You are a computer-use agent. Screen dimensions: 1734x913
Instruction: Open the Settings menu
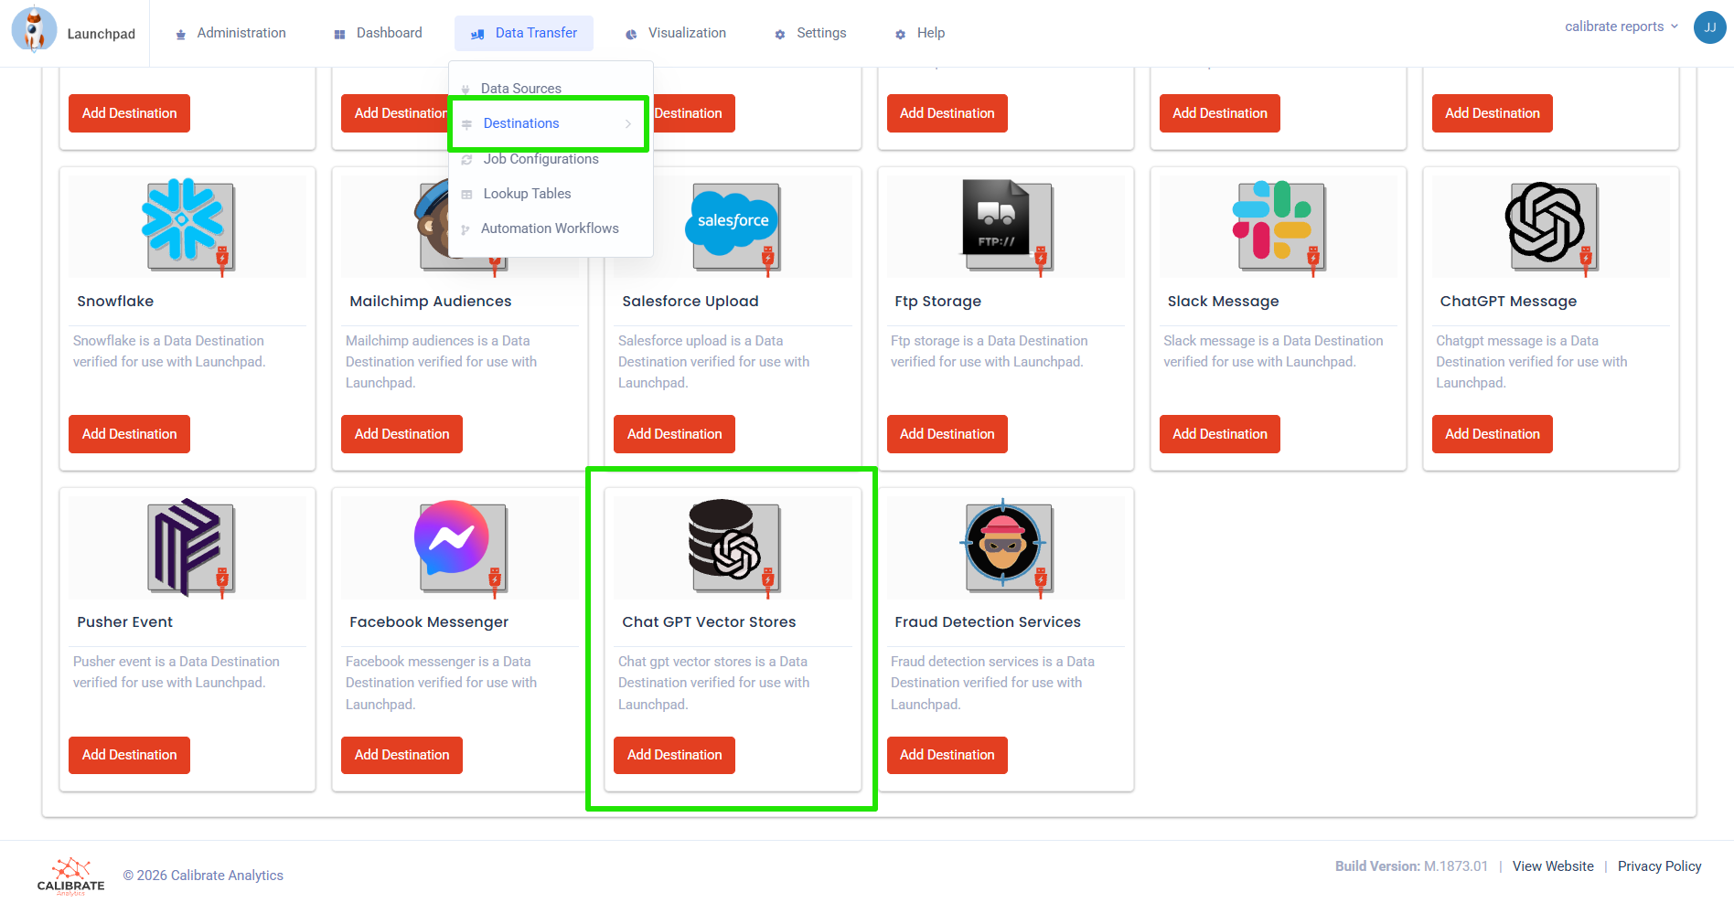(810, 33)
